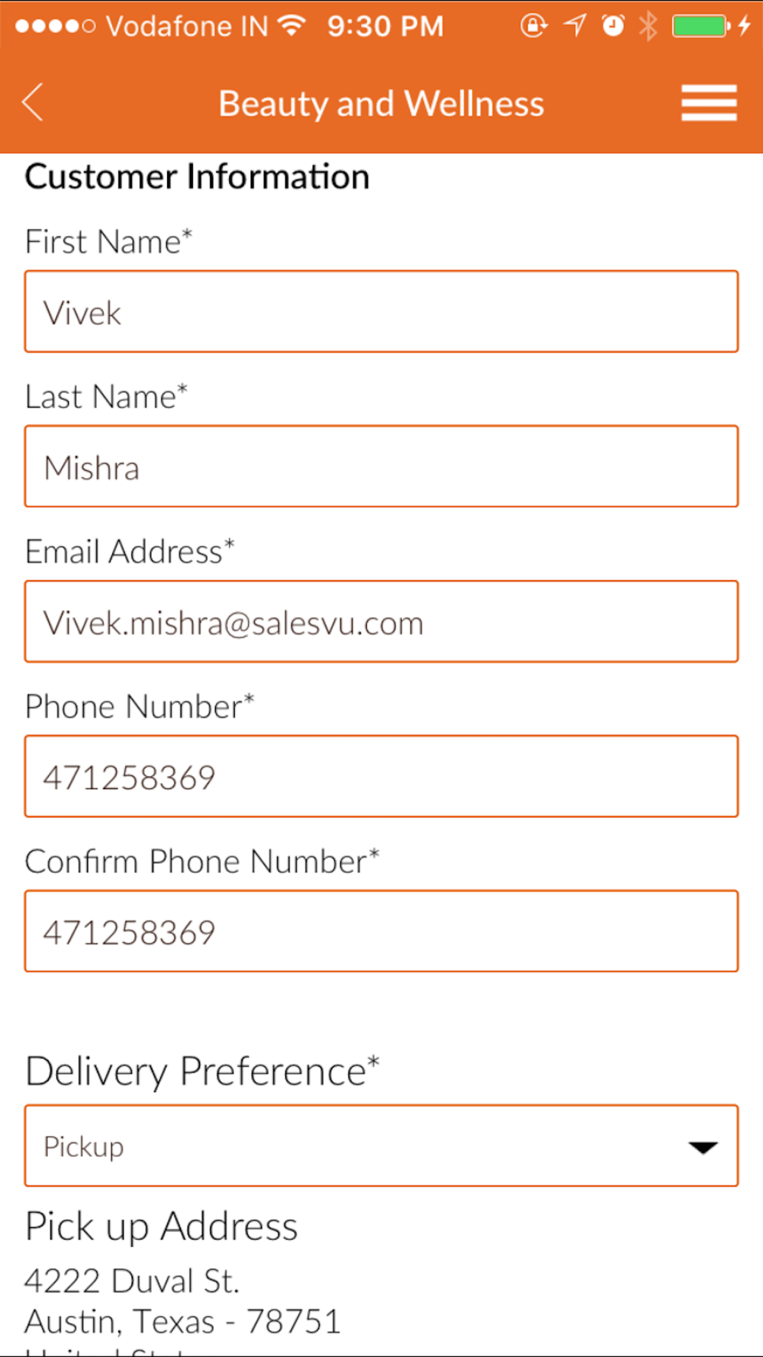The height and width of the screenshot is (1357, 763).
Task: Edit the Email Address input field
Action: coord(381,621)
